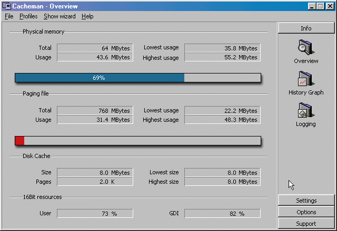The height and width of the screenshot is (231, 337).
Task: Click the Paging file Usage 31.4 MBytes field
Action: click(x=95, y=120)
